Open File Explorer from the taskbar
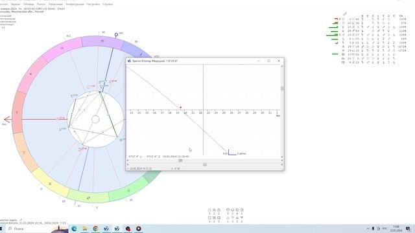415x233 pixels. (x=85, y=228)
